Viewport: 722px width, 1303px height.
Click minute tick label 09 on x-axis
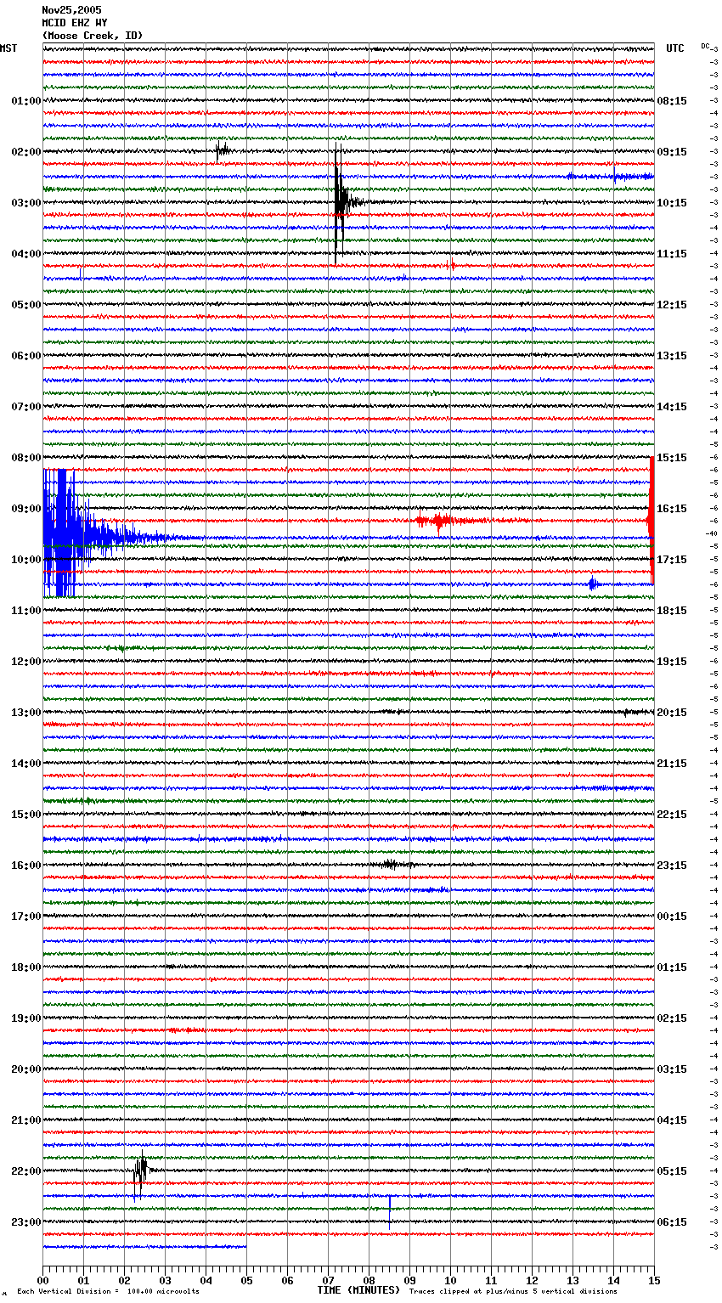[x=409, y=1280]
